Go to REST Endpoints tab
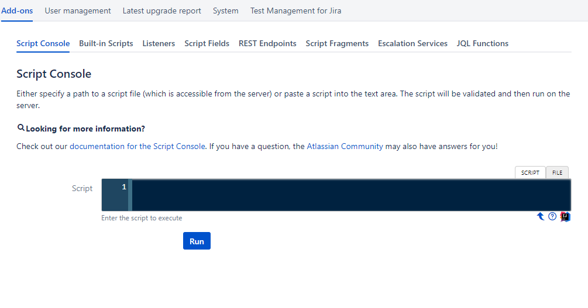 pos(267,43)
